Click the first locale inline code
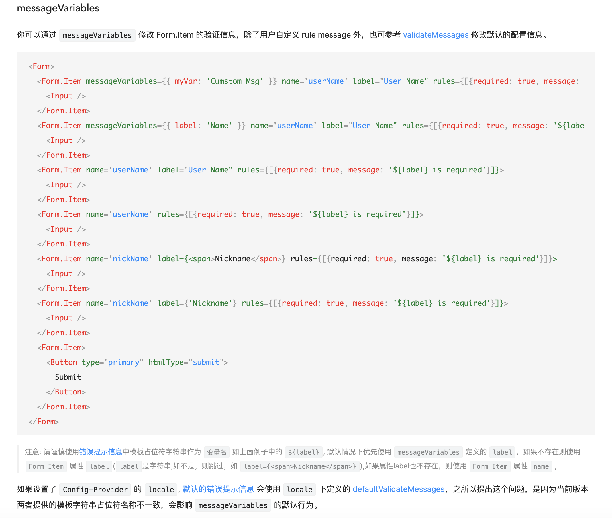Viewport: 612px width, 518px height. point(161,490)
